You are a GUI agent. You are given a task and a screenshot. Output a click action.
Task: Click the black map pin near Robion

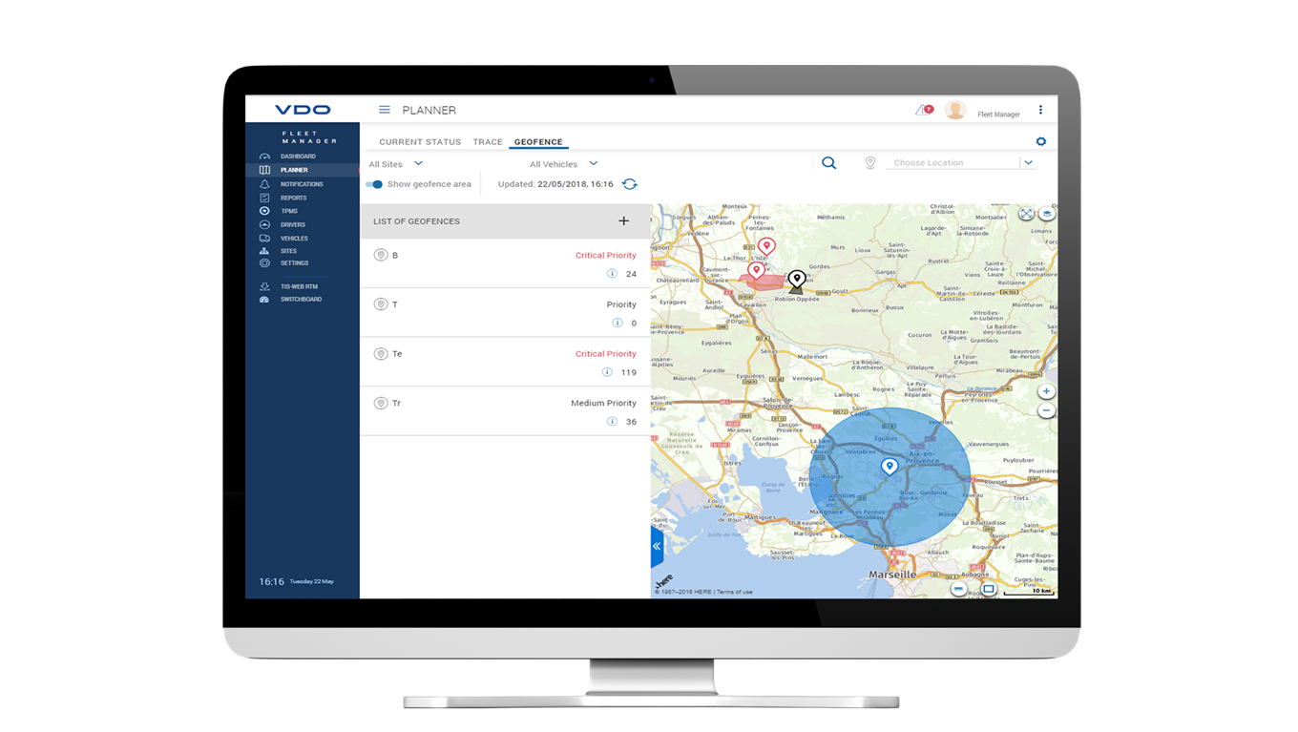pos(797,280)
